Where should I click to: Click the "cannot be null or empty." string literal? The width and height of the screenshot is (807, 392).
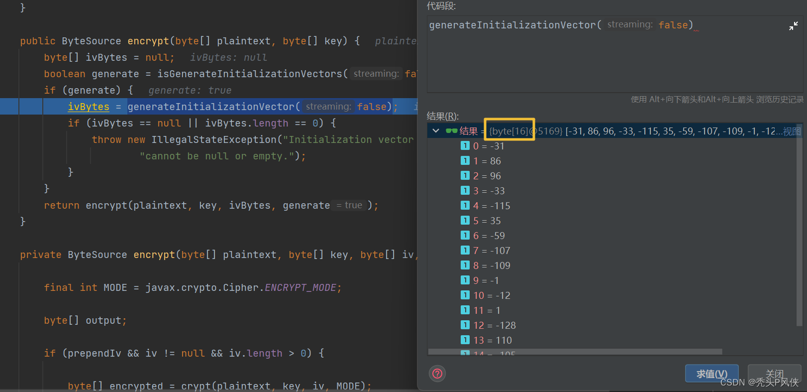click(x=217, y=156)
